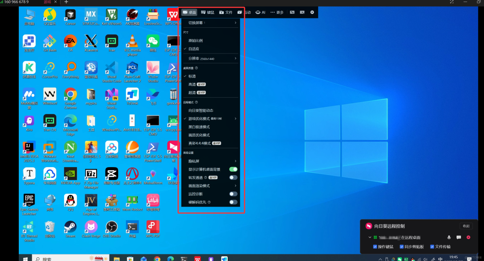Activate the microphone icon in Sunlogin panel
484x261 pixels.
click(x=449, y=237)
